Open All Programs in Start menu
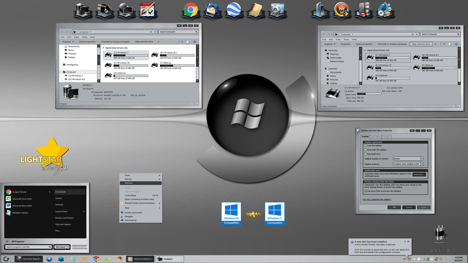 (18, 241)
